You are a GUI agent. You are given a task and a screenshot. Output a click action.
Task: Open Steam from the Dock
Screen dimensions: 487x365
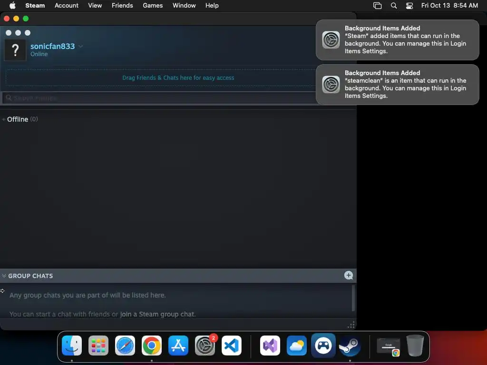350,346
